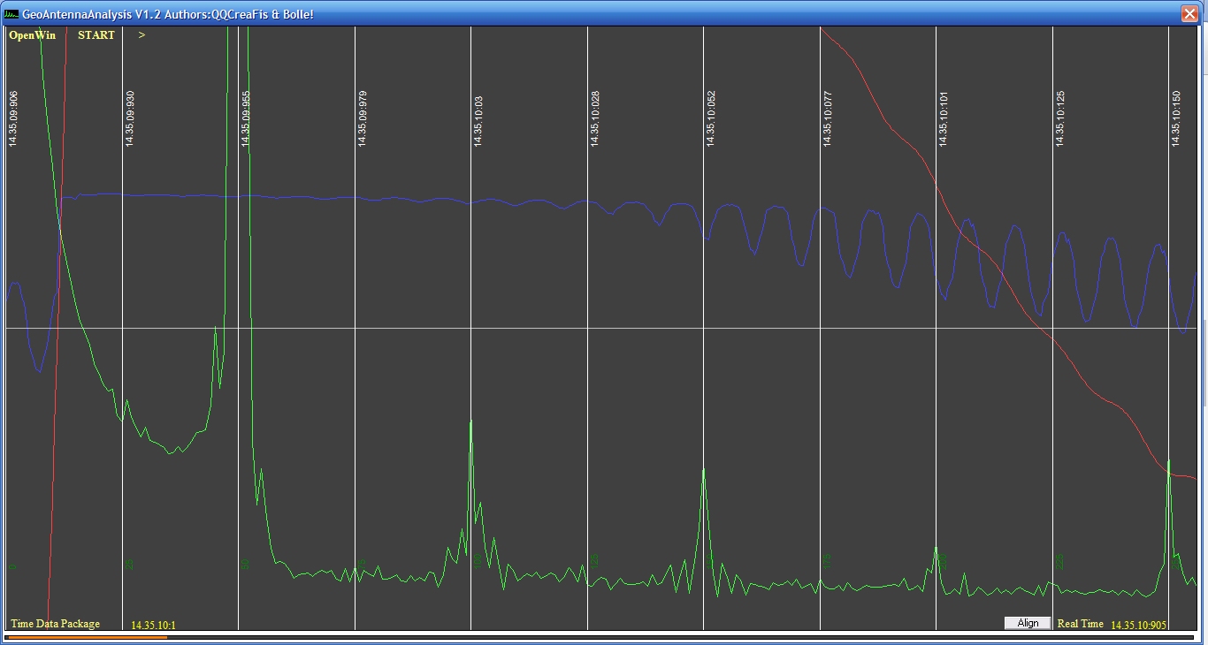Screen dimensions: 1208x645
Task: Click the 14.35.09:979 time marker
Action: [363, 118]
